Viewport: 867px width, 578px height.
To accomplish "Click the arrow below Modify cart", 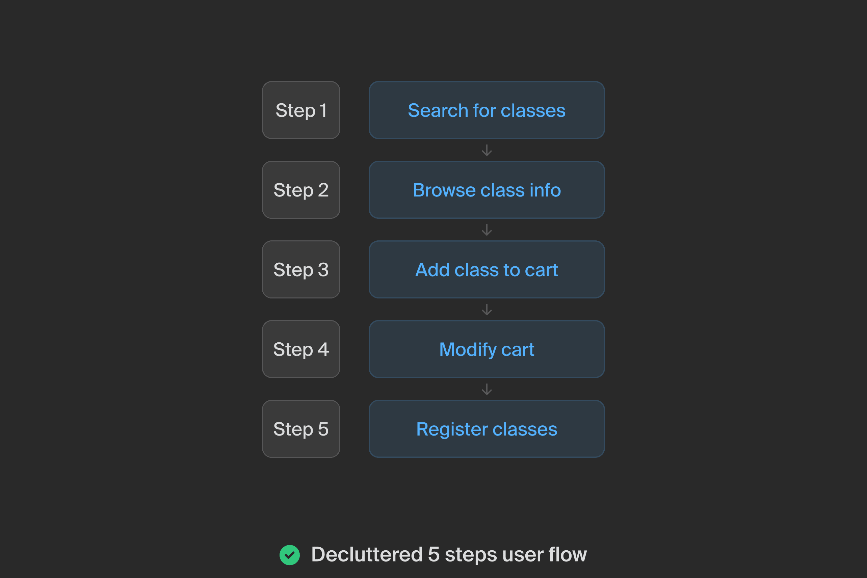I will point(487,389).
